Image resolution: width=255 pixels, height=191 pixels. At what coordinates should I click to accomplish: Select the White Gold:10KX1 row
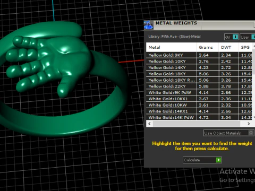tap(199, 99)
